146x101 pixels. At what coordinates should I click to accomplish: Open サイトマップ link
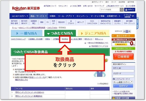point(99,6)
